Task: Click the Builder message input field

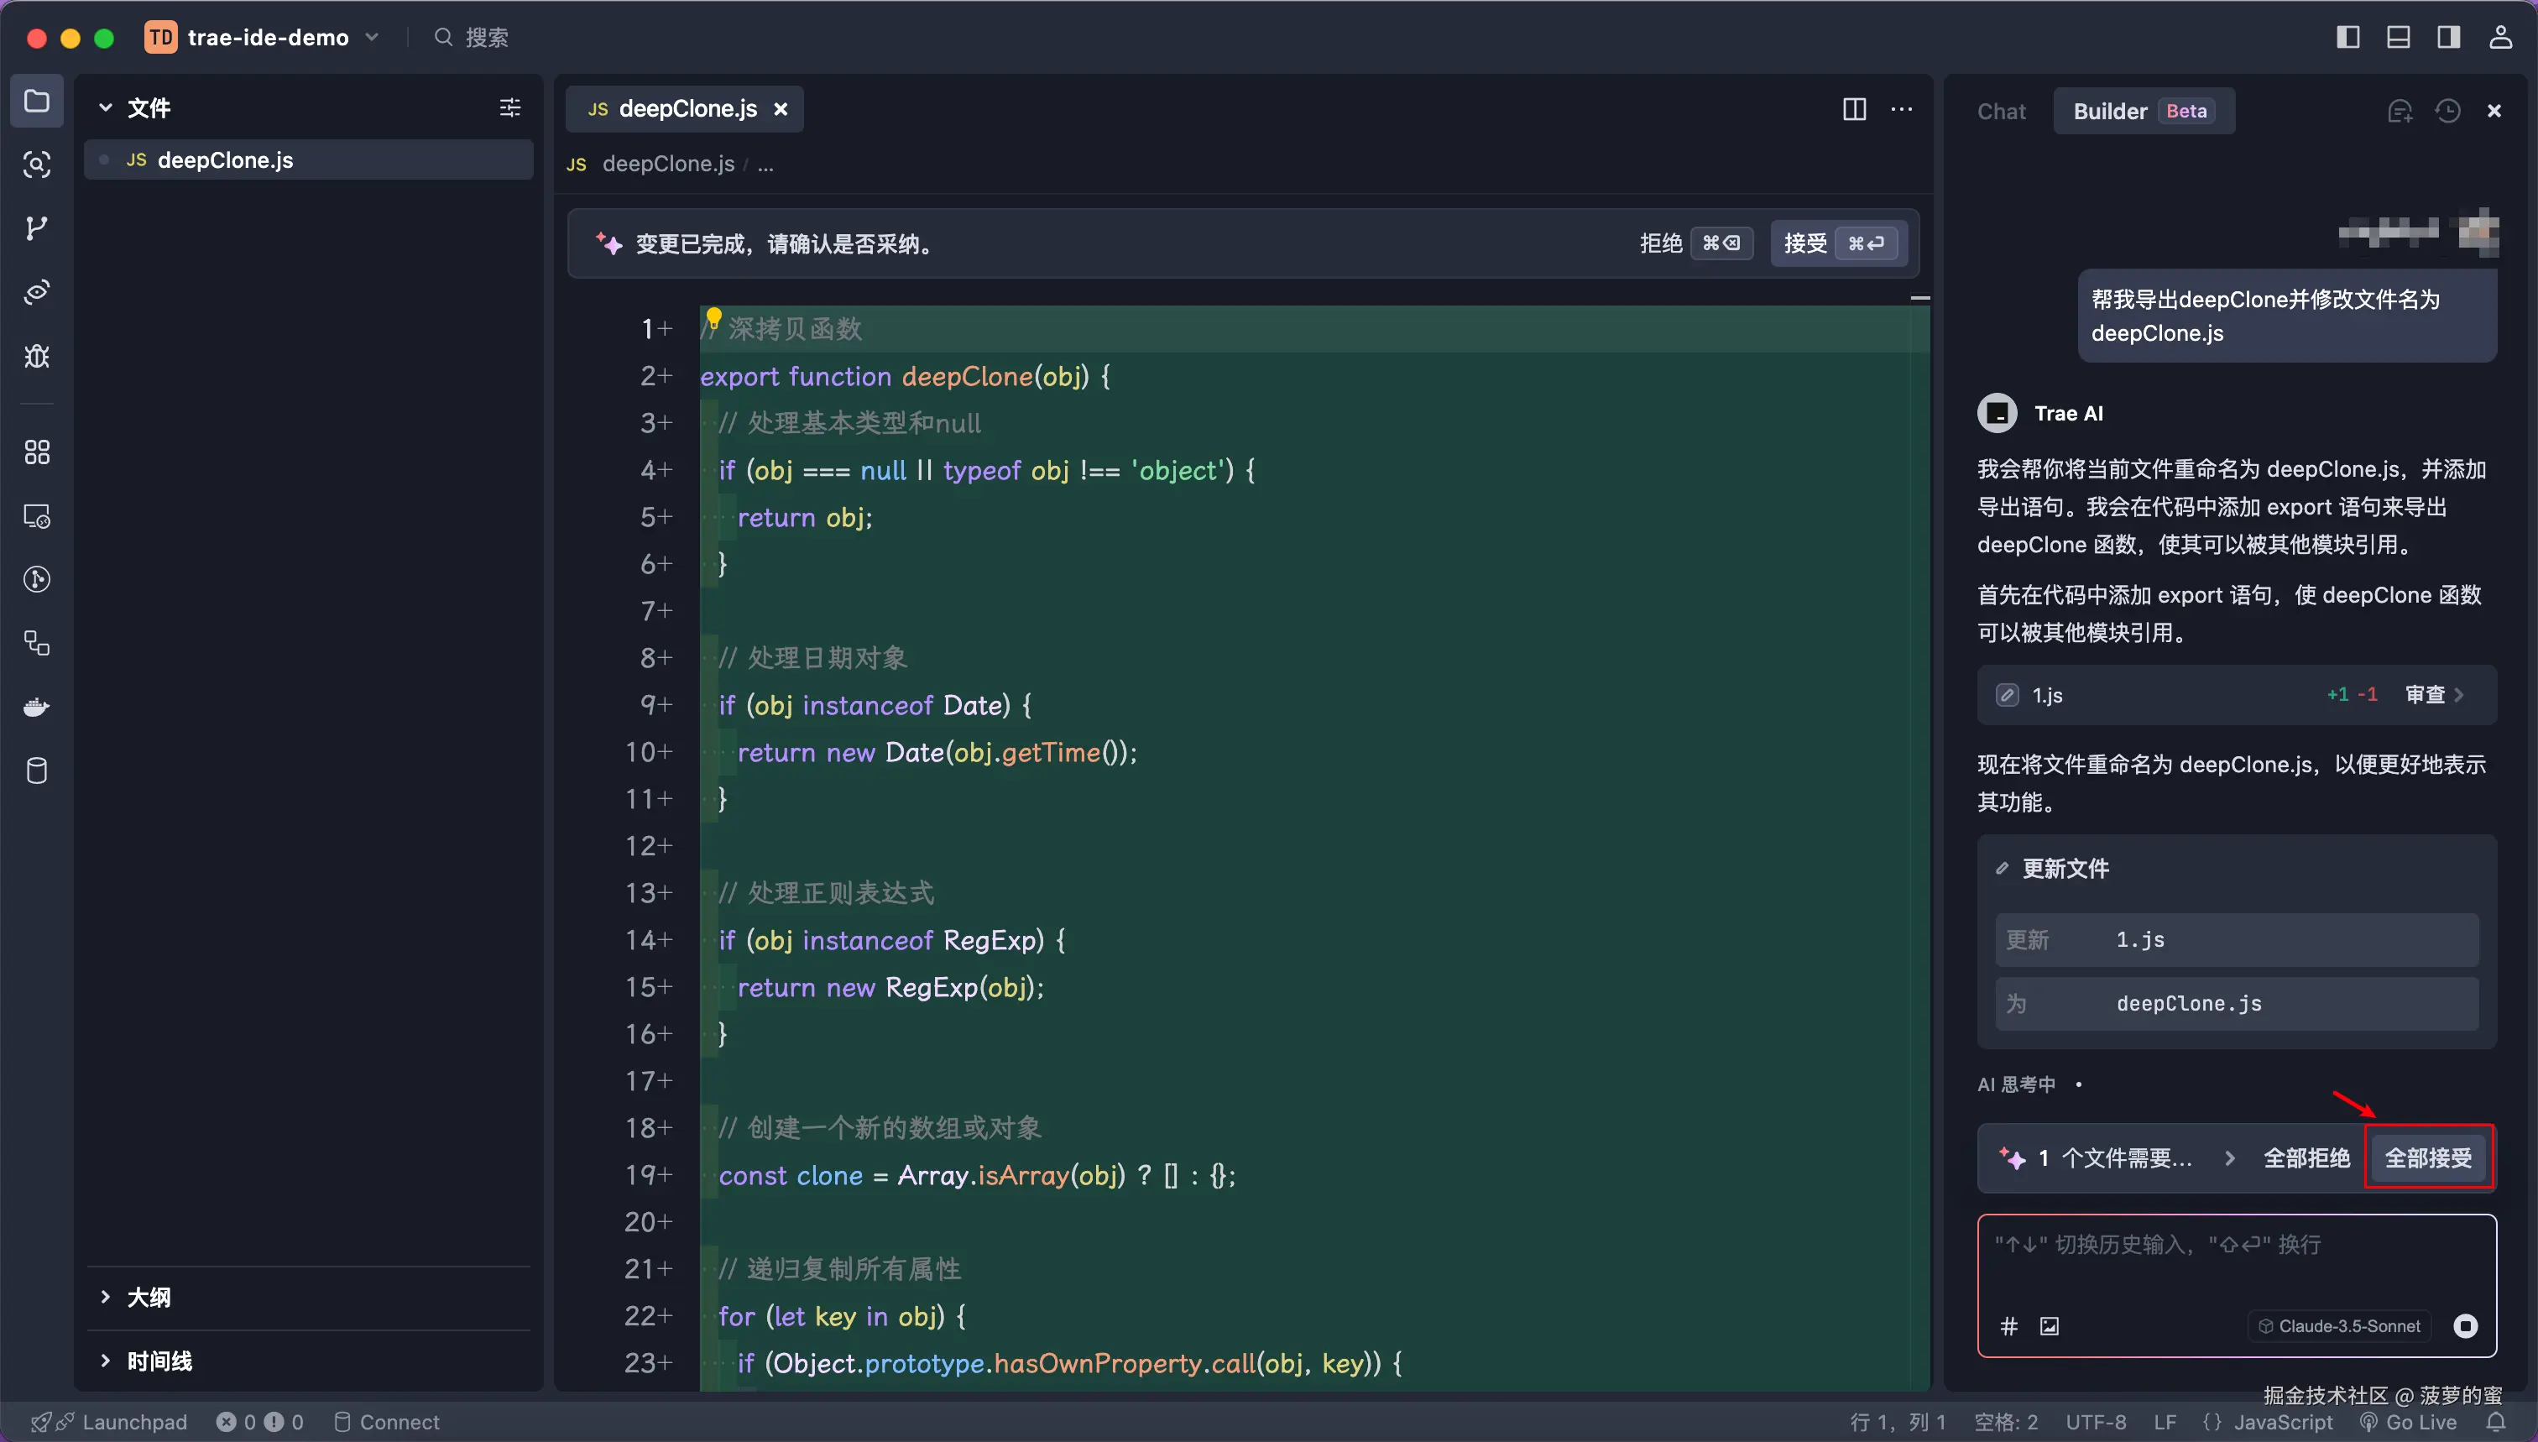Action: 2236,1262
